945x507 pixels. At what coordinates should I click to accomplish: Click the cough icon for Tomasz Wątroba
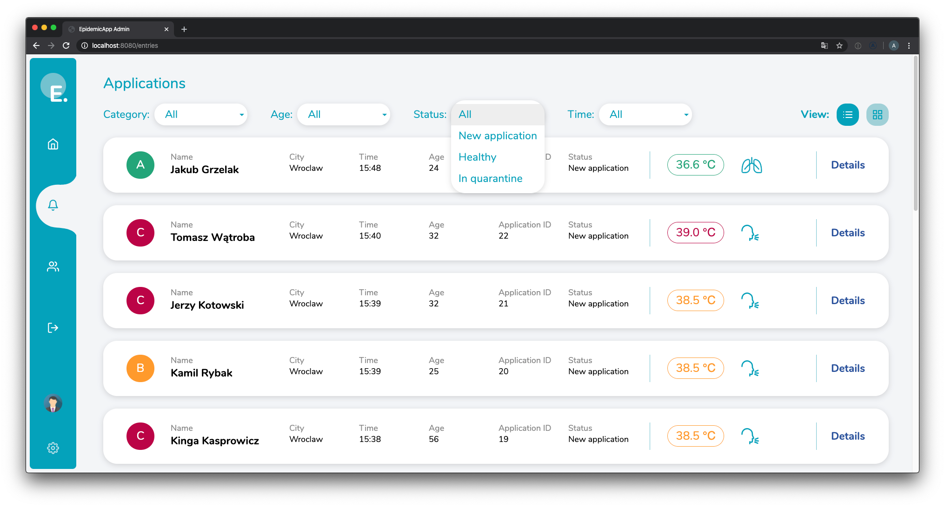point(750,233)
